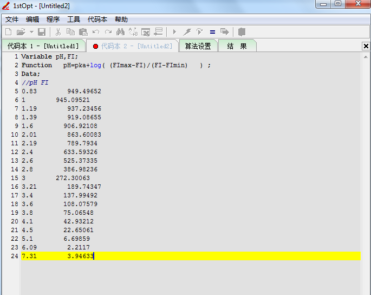The width and height of the screenshot is (371, 295).
Task: Click the Function pH=pka+log line
Action: pyautogui.click(x=116, y=66)
